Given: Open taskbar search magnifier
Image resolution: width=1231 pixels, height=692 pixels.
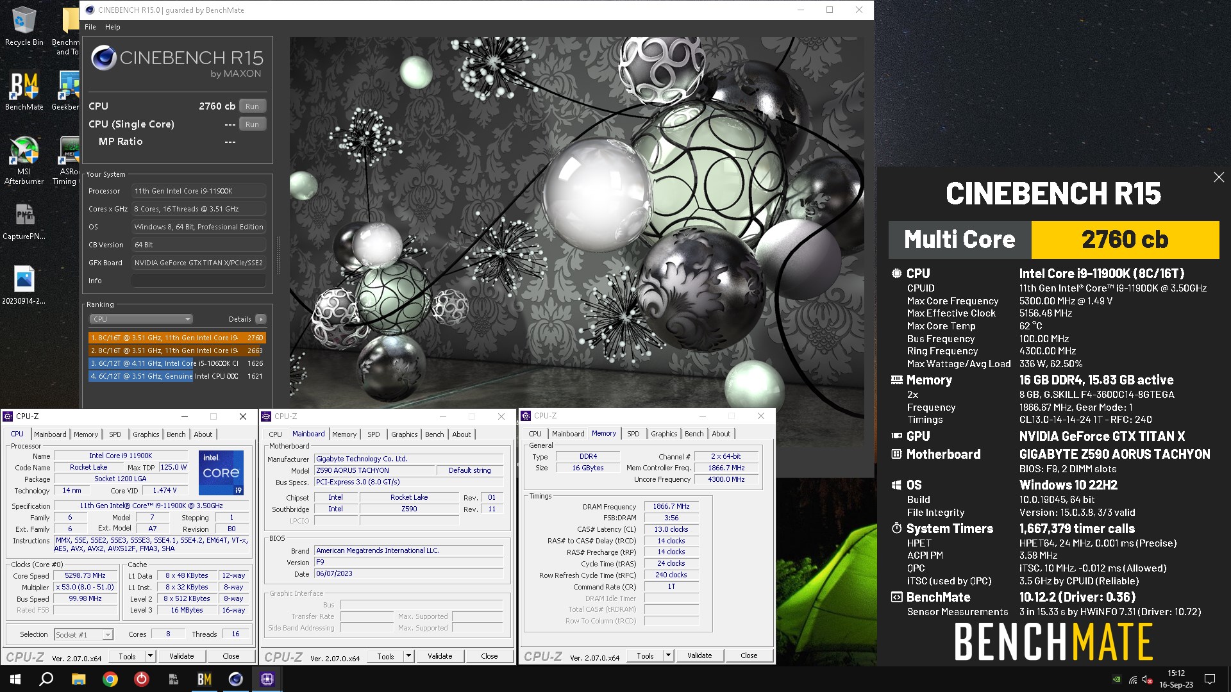Looking at the screenshot, I should 46,679.
